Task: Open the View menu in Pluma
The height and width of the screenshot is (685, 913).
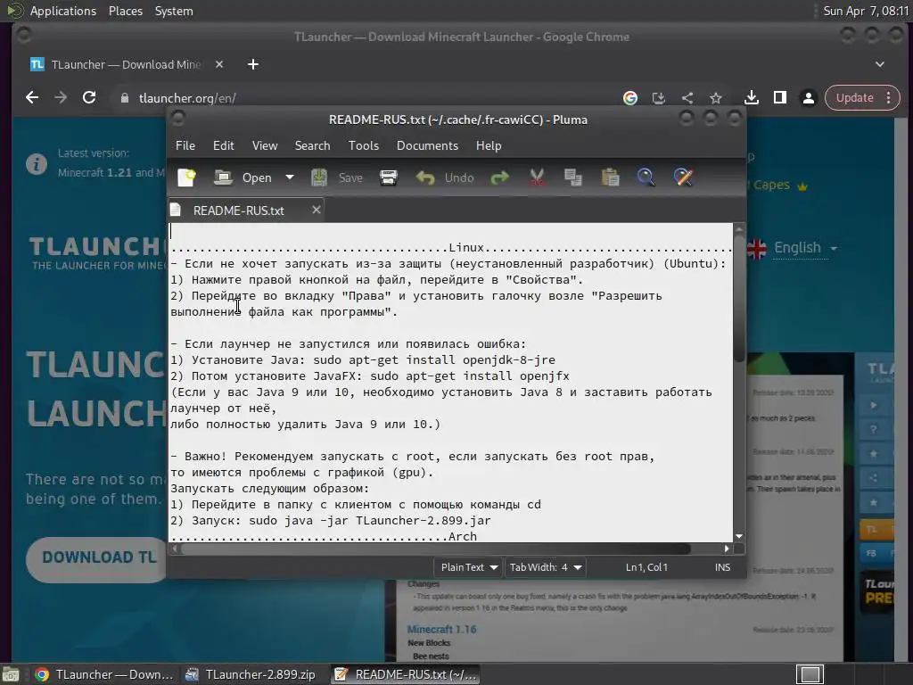Action: [264, 145]
